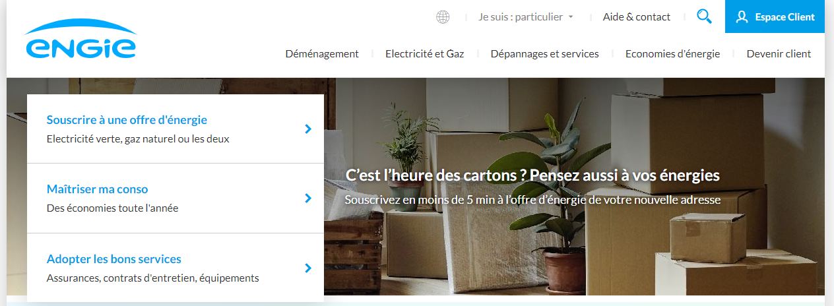The width and height of the screenshot is (834, 306).
Task: Follow the Maîtriser ma conso link
Action: (x=98, y=189)
